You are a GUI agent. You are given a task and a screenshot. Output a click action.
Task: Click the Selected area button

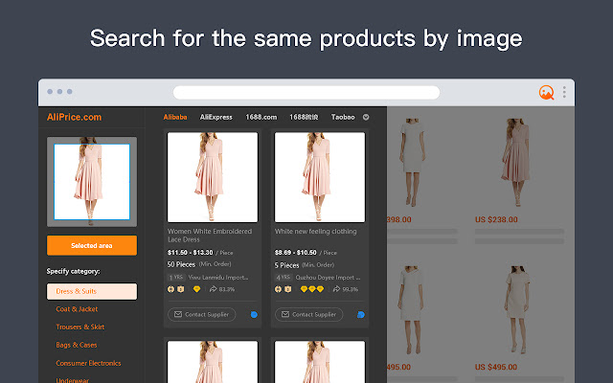point(92,245)
